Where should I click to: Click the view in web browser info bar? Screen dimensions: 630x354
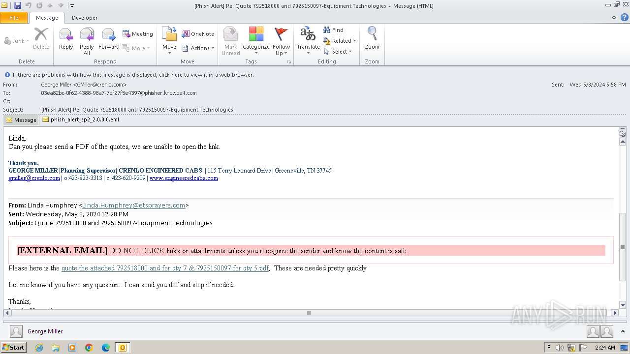coord(133,75)
